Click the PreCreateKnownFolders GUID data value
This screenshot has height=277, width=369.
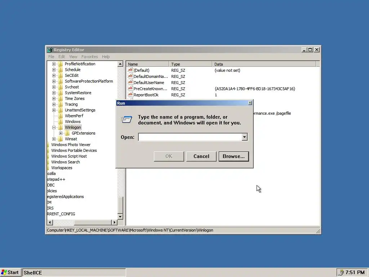click(255, 89)
